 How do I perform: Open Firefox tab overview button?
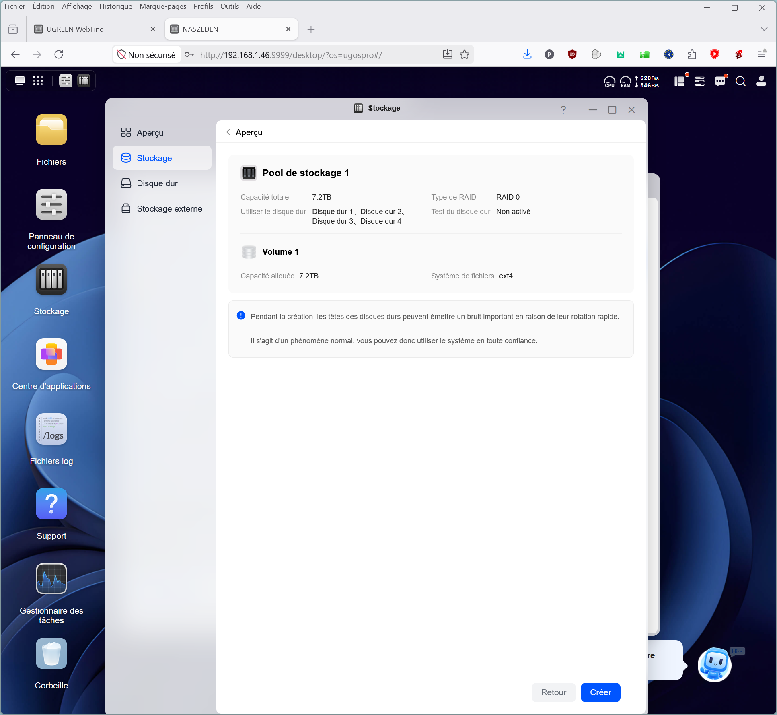pyautogui.click(x=13, y=29)
